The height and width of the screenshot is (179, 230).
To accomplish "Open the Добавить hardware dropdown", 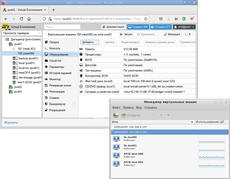I will 90,42.
